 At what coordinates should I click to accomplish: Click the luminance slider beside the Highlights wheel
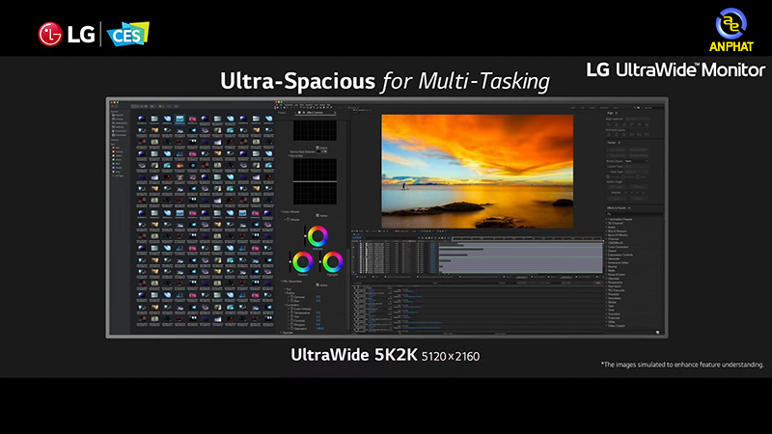pyautogui.click(x=320, y=261)
